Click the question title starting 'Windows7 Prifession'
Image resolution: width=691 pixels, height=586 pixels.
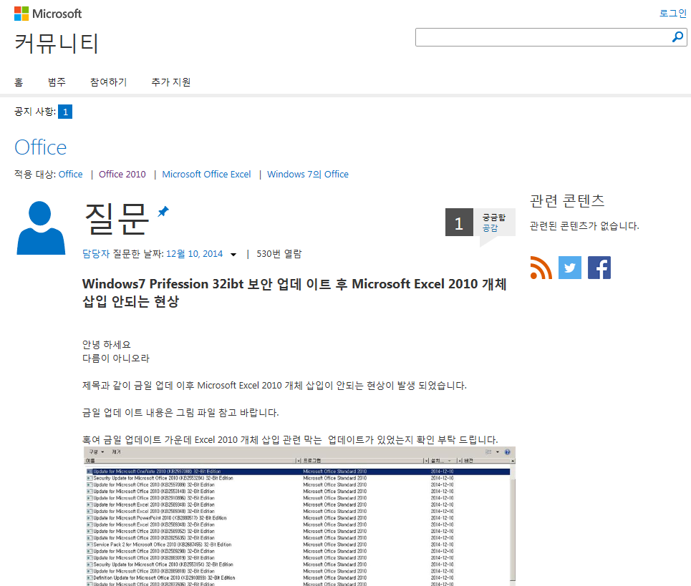point(294,293)
